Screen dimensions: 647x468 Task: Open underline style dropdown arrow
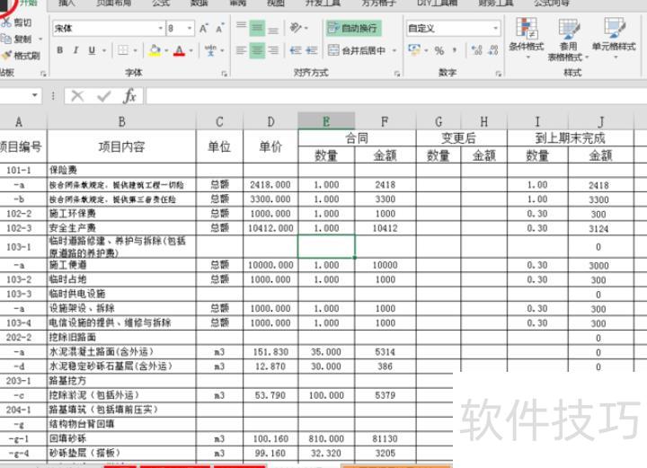point(104,50)
